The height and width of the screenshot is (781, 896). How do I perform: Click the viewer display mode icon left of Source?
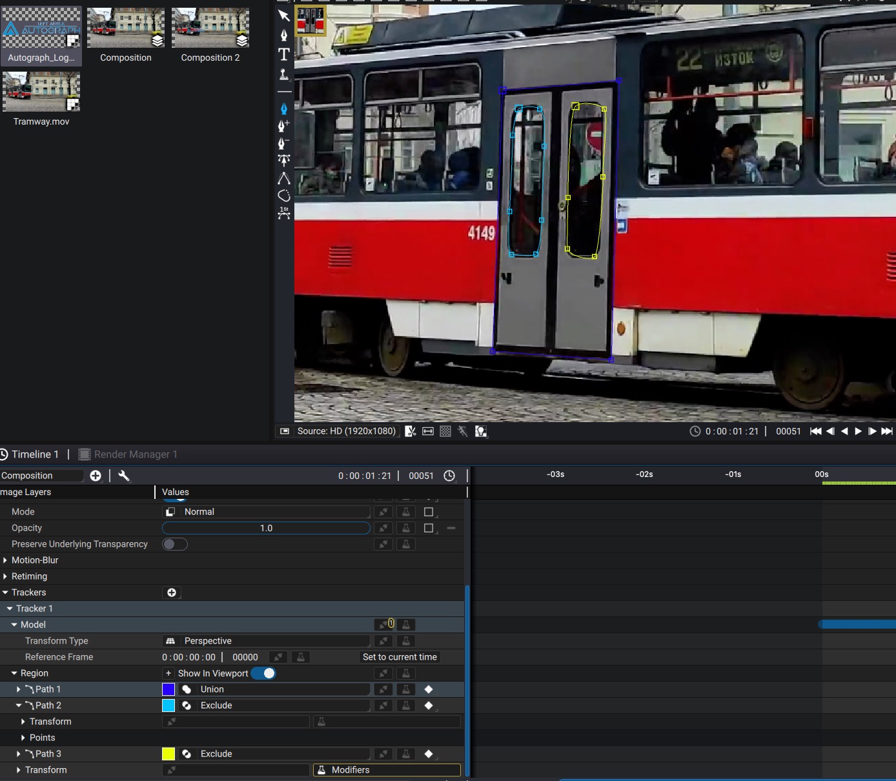284,431
